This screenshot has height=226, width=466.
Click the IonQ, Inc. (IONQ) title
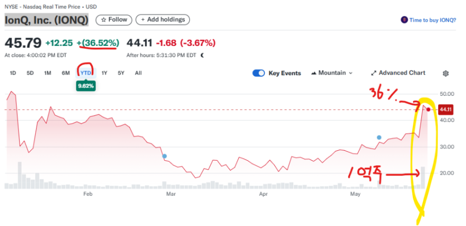point(46,20)
